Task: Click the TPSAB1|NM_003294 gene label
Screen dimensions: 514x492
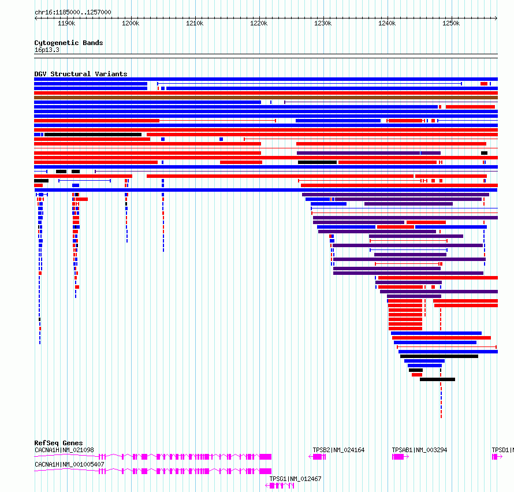Action: click(x=420, y=450)
